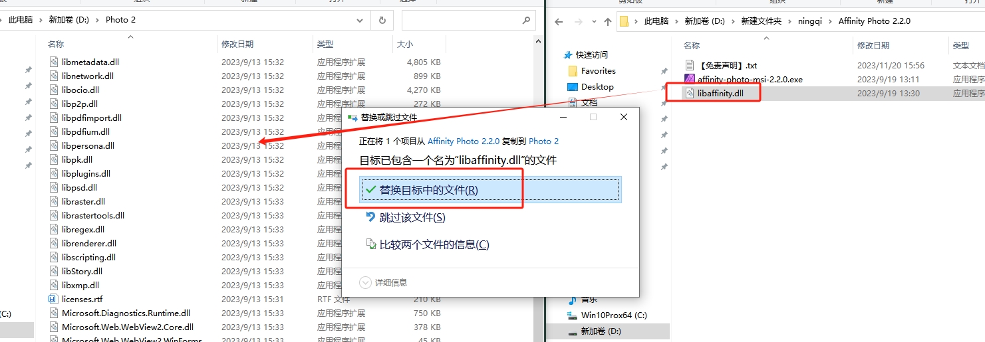Click refresh button in left Explorer address bar
Image resolution: width=985 pixels, height=342 pixels.
point(382,20)
